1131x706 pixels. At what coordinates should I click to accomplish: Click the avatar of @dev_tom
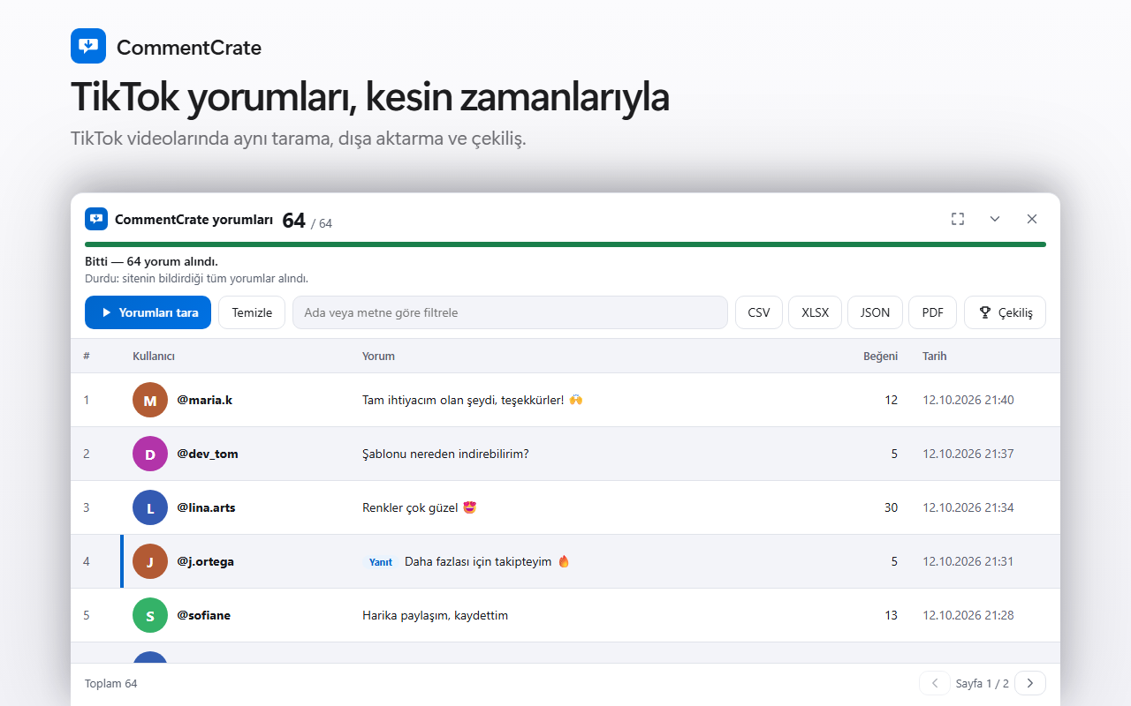point(150,454)
